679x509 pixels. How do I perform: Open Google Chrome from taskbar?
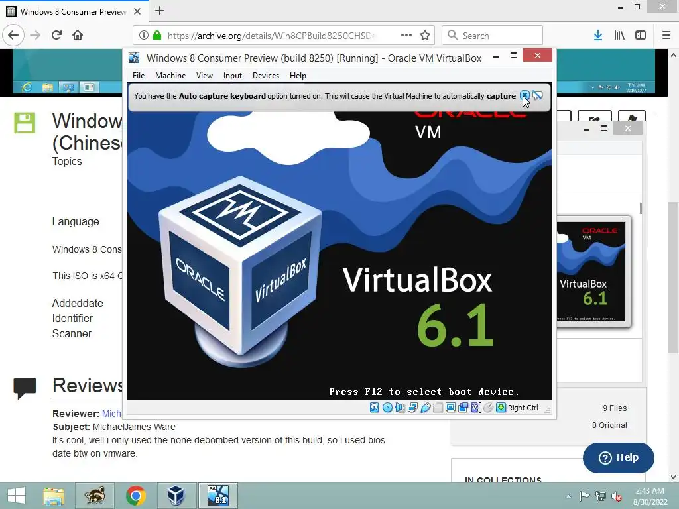pyautogui.click(x=135, y=496)
